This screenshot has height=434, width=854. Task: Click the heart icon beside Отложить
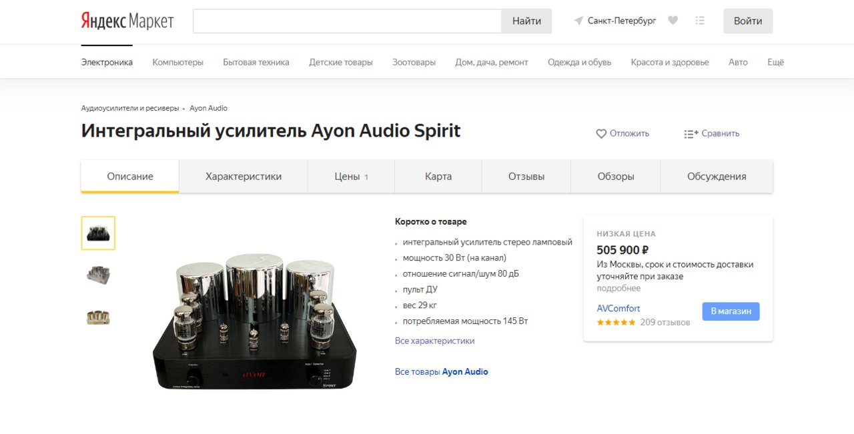601,133
